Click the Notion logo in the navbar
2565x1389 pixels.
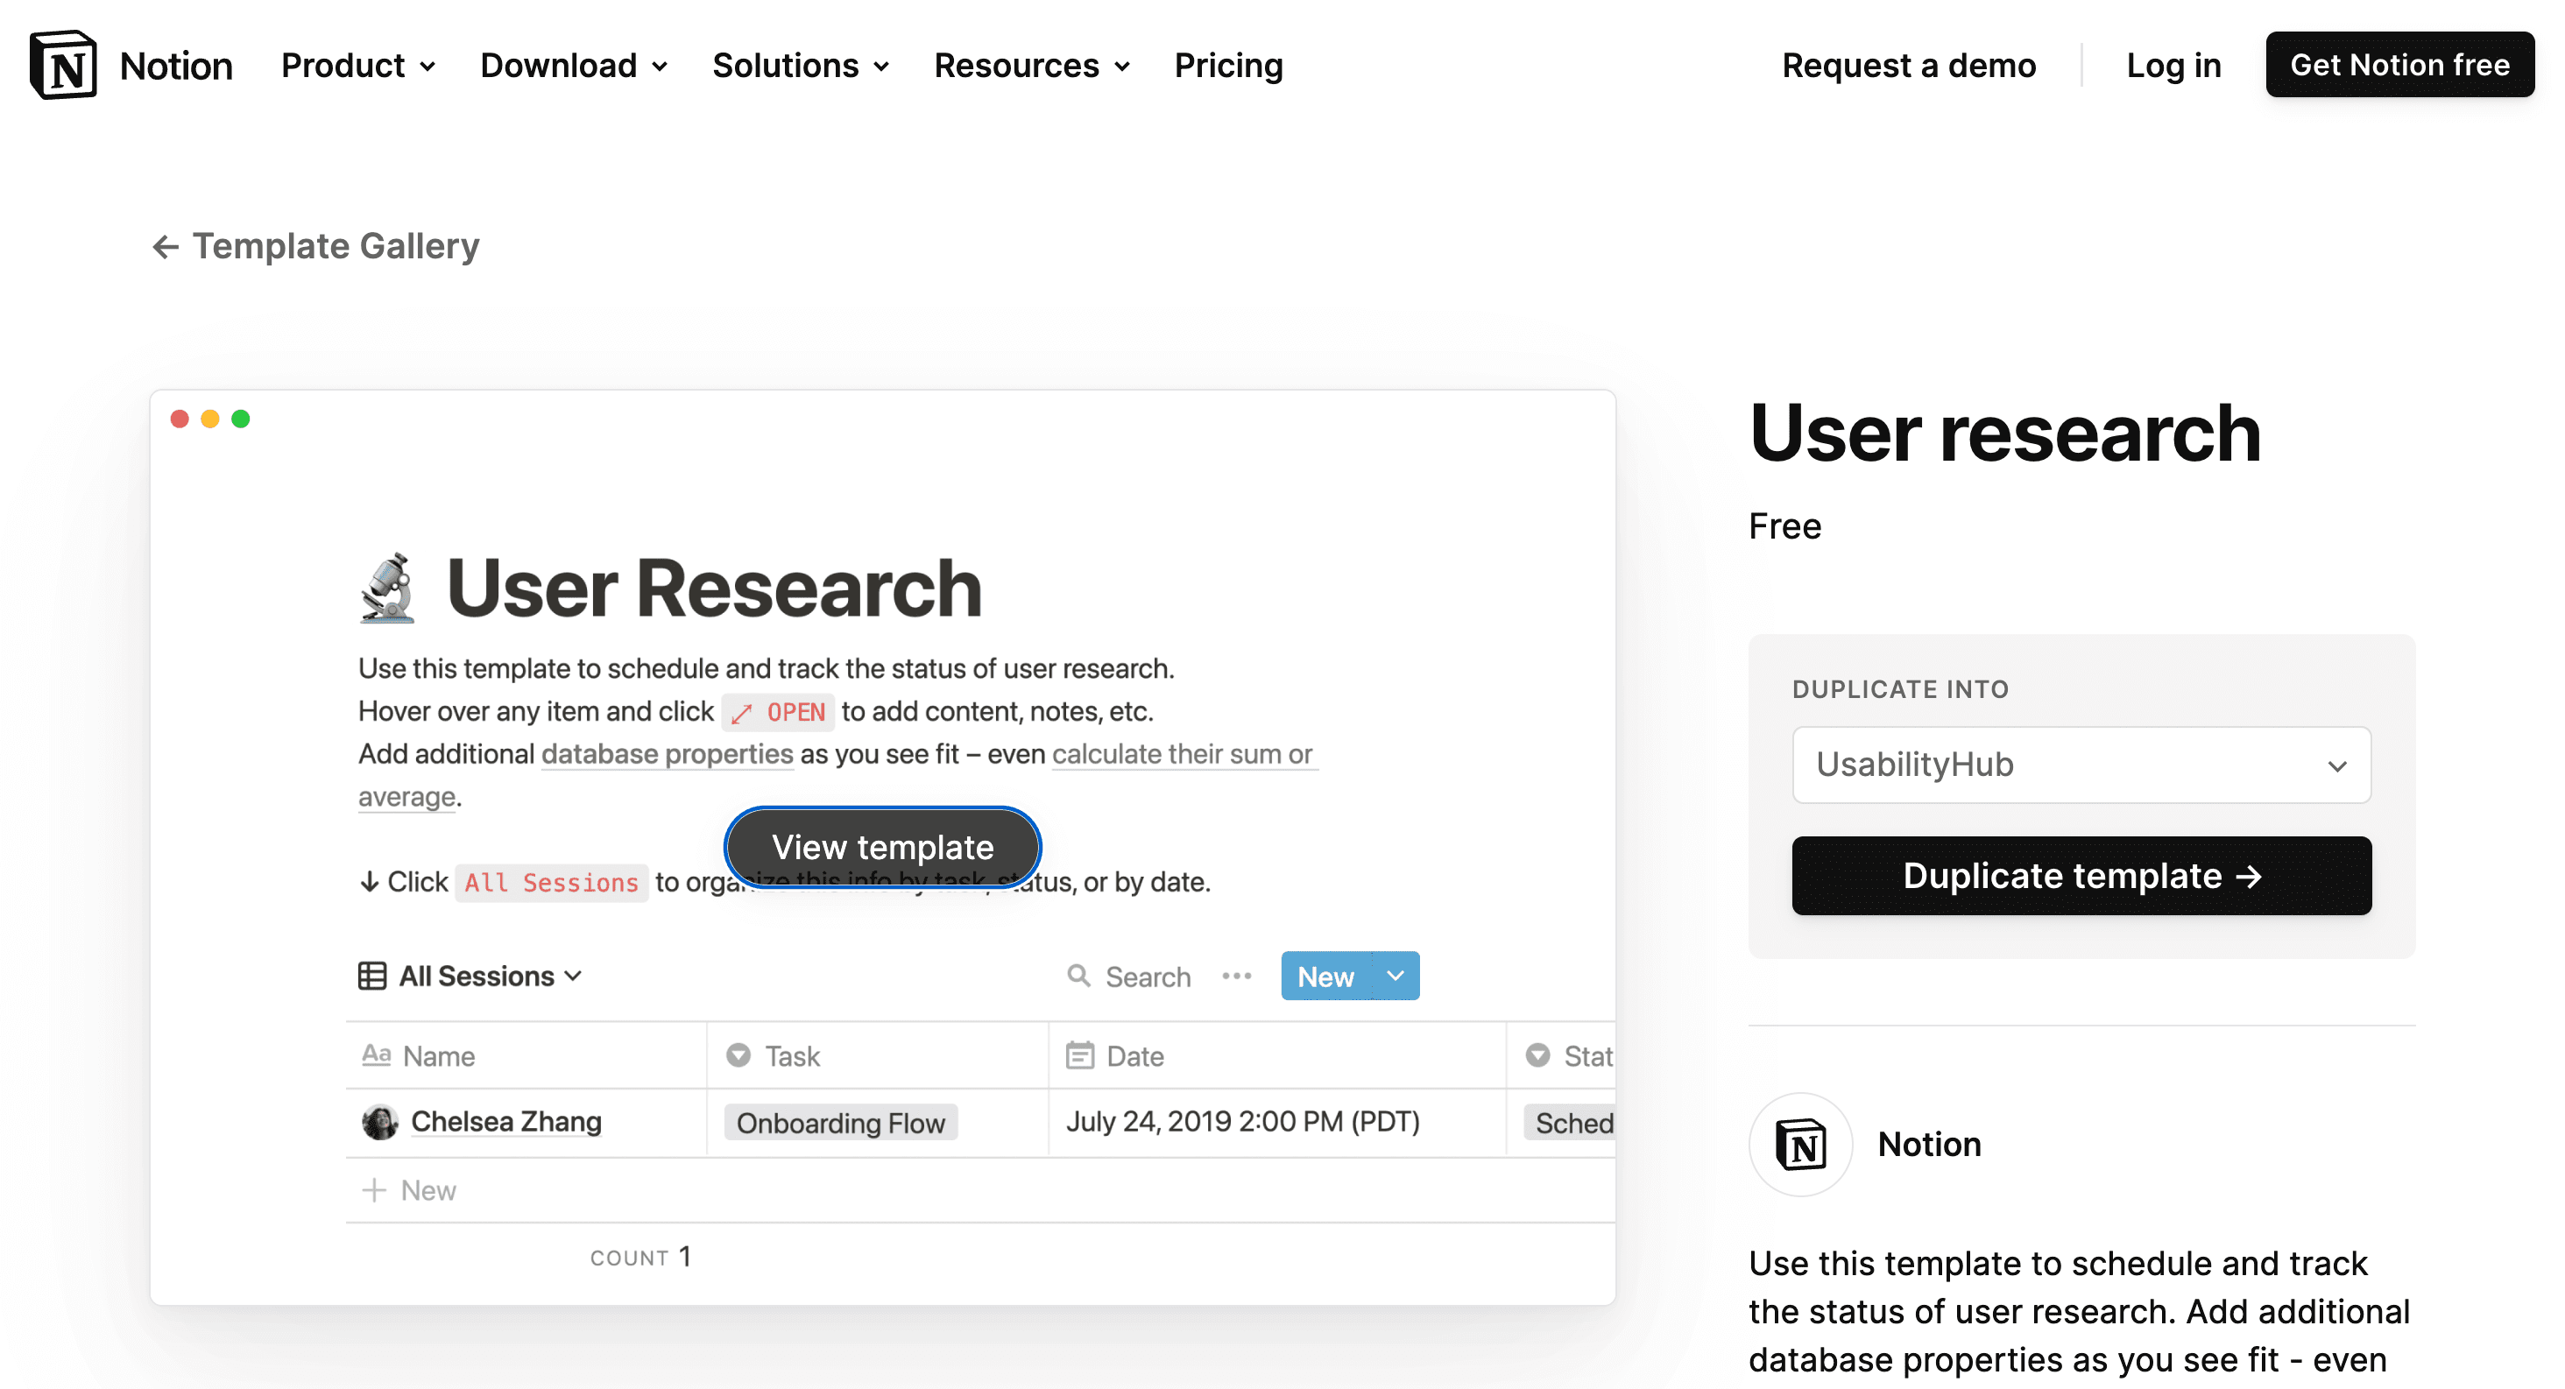[x=63, y=64]
